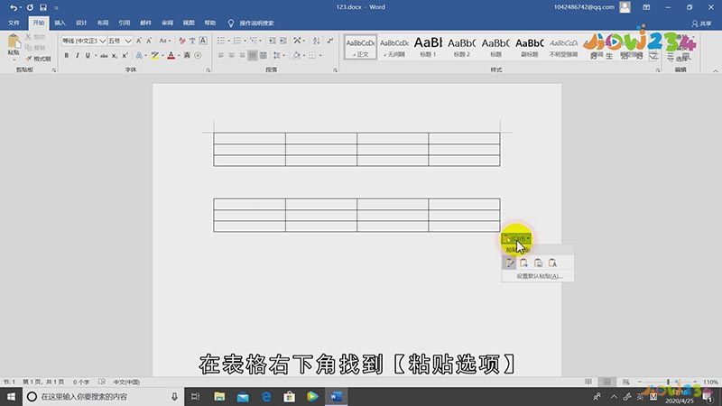Screen dimensions: 722x406
Task: Apply the No Spacing (无间隔) style
Action: 394,47
